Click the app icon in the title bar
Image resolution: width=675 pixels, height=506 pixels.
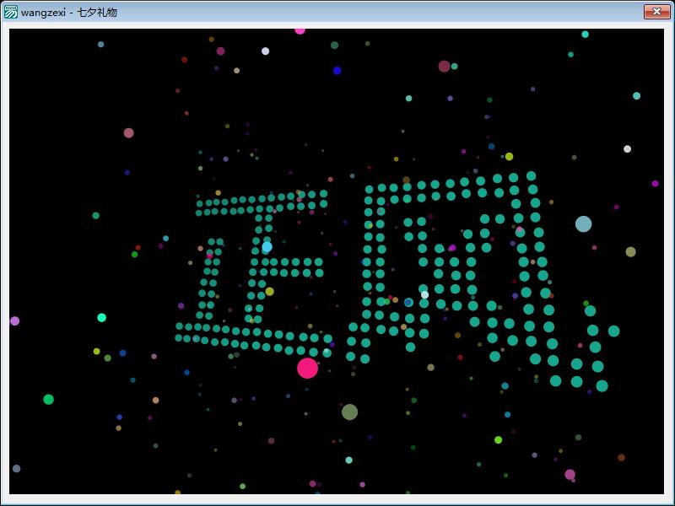pos(10,12)
